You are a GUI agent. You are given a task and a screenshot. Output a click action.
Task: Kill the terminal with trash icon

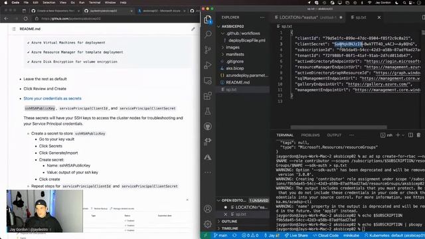(x=418, y=135)
